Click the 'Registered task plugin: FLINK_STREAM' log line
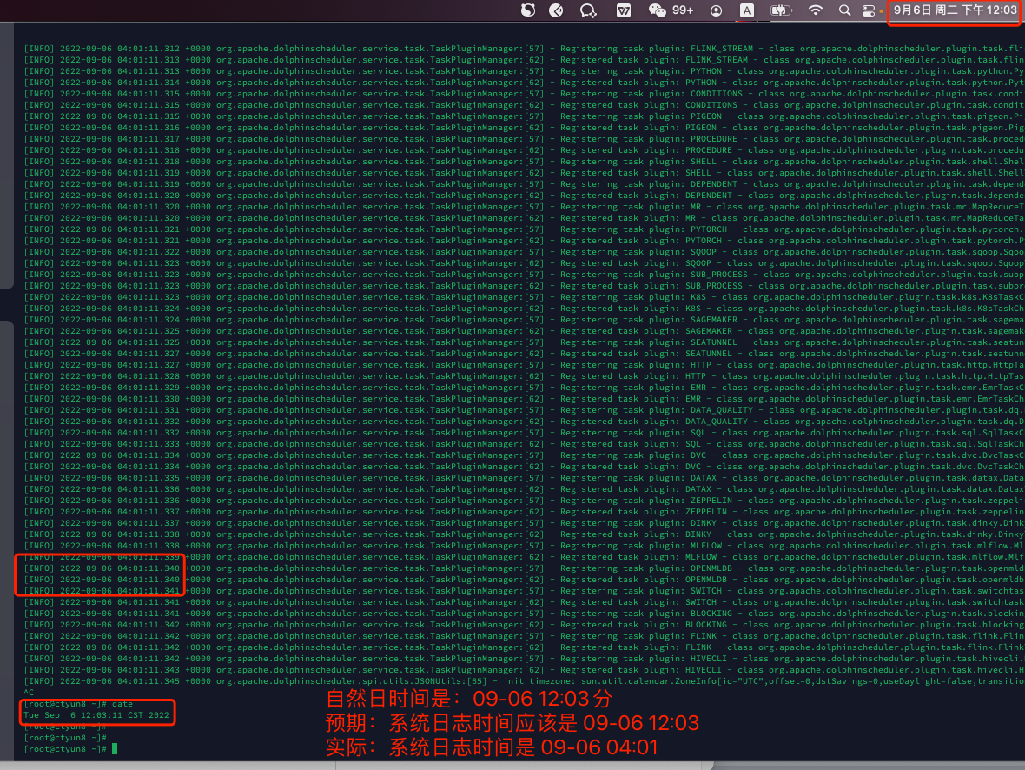Screen dimensions: 1025x770 coord(525,60)
